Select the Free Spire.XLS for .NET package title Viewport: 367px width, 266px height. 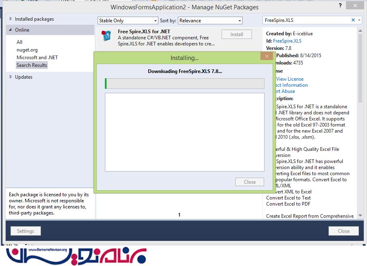(144, 31)
